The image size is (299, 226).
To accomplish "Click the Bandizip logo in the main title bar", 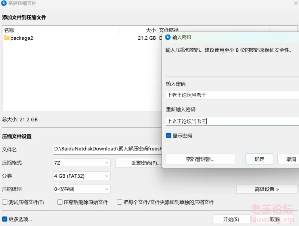I will tap(4, 3).
